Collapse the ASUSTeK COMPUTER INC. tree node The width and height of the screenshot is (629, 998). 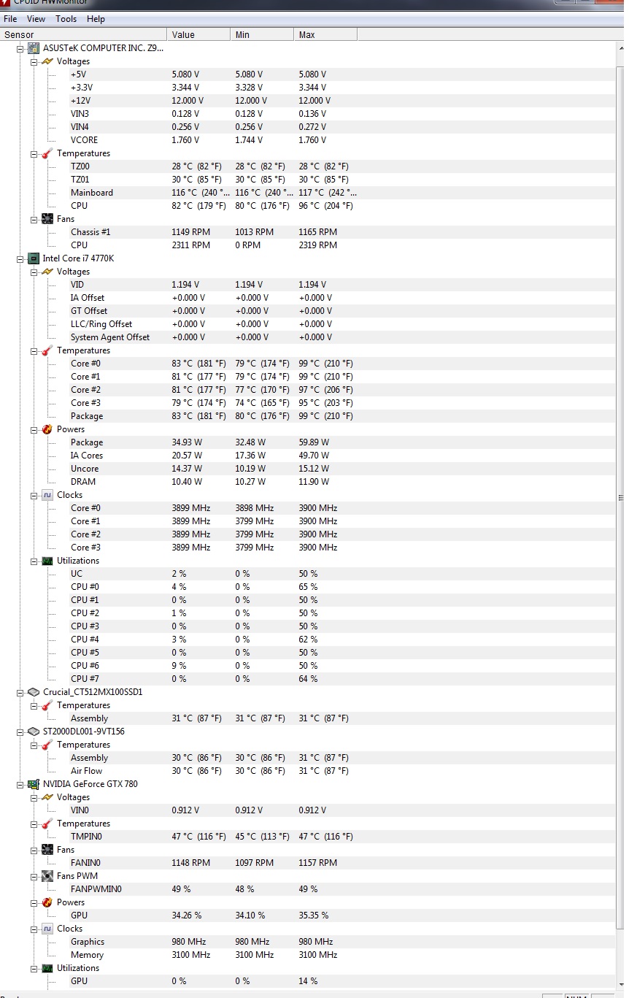(x=20, y=48)
